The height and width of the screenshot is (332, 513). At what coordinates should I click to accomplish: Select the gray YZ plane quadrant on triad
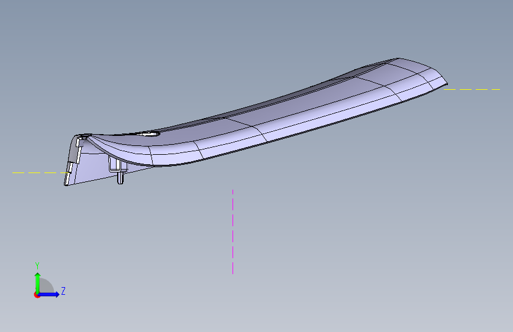(46, 286)
